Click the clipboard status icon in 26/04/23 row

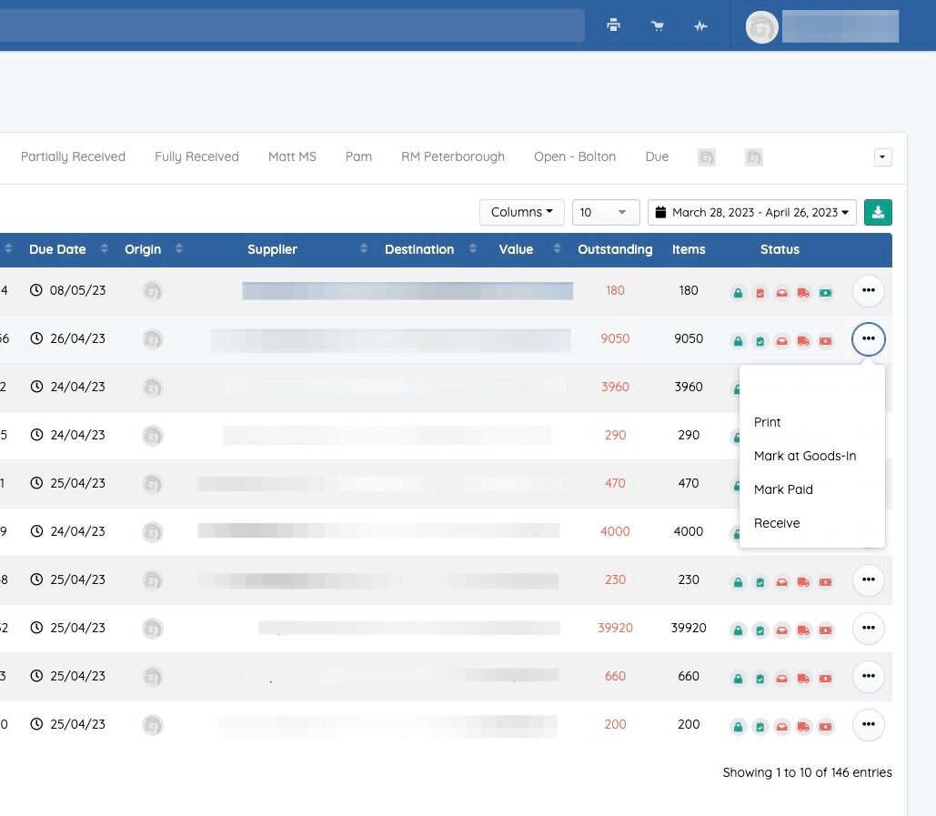(760, 341)
